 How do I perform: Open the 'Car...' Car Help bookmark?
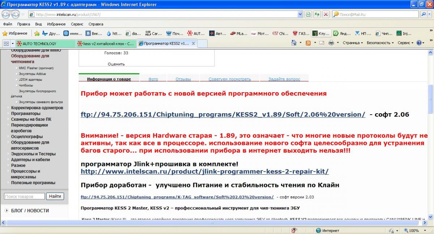pyautogui.click(x=153, y=33)
